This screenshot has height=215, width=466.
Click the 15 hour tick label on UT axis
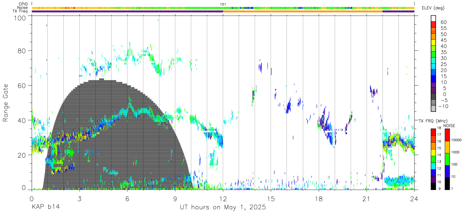[x=271, y=198]
